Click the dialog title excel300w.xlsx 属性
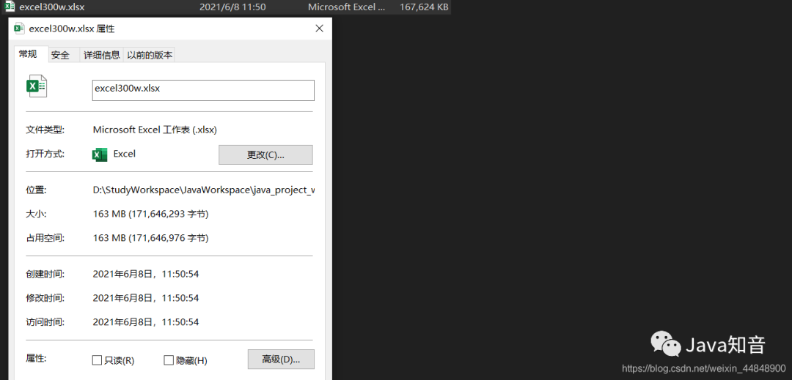Screen dimensions: 792x380 [72, 29]
